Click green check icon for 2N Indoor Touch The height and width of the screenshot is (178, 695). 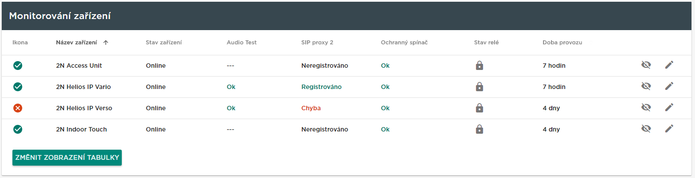pos(18,129)
